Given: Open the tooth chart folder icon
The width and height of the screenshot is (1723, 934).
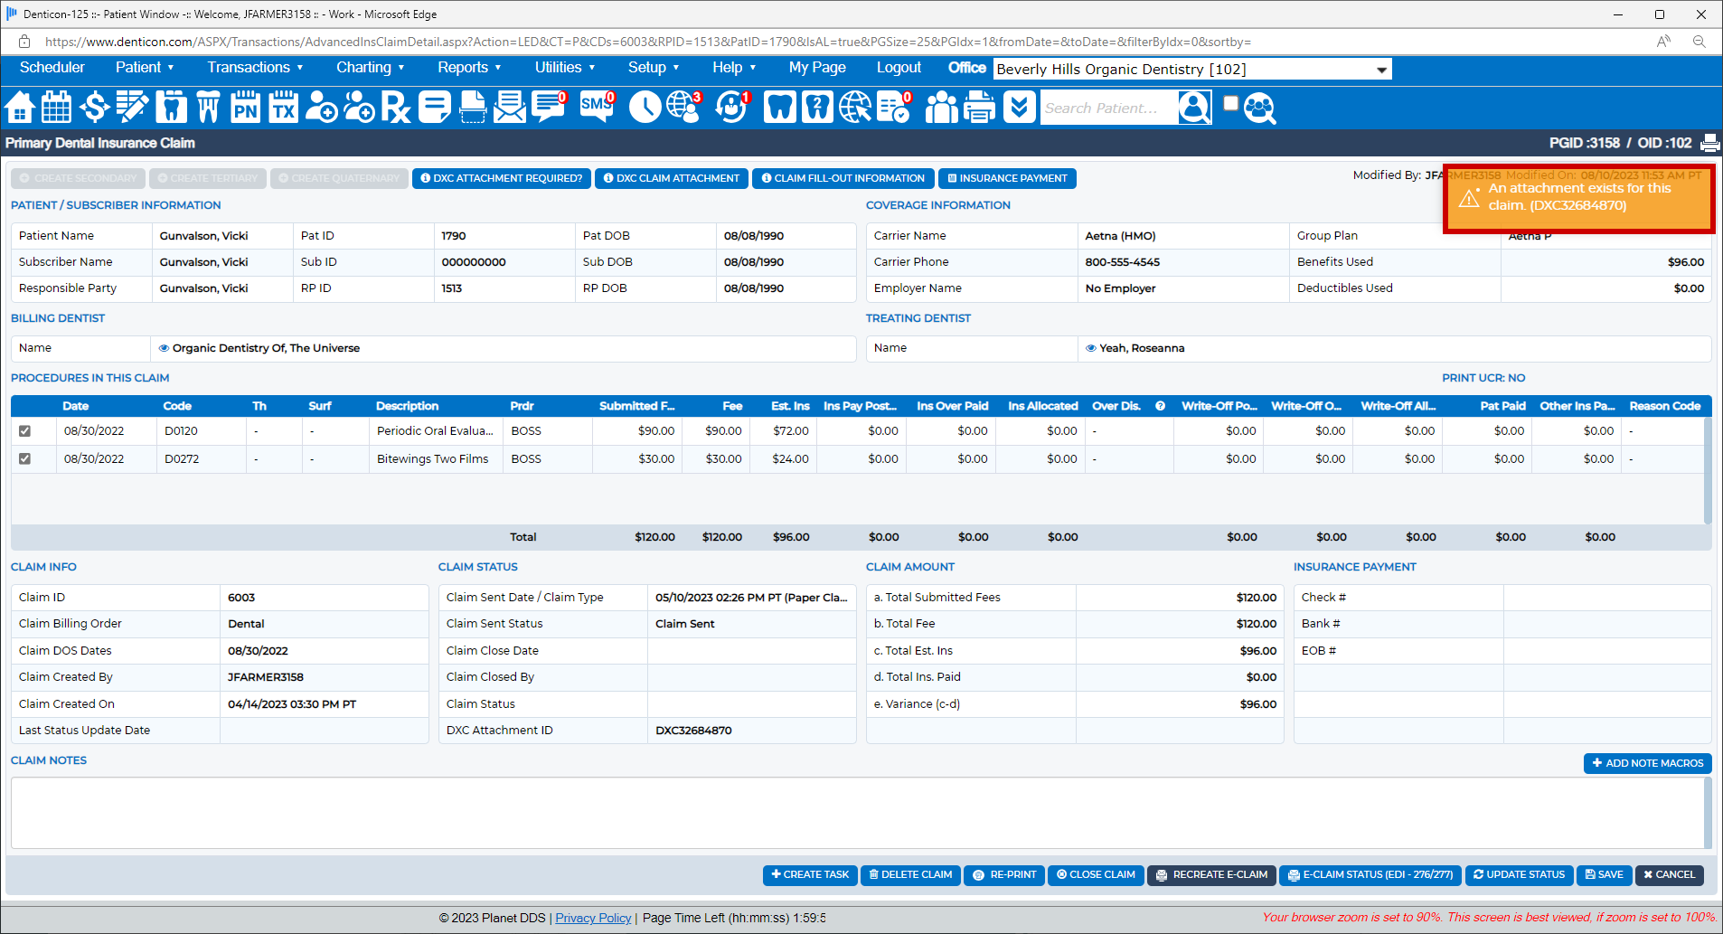Looking at the screenshot, I should [171, 108].
